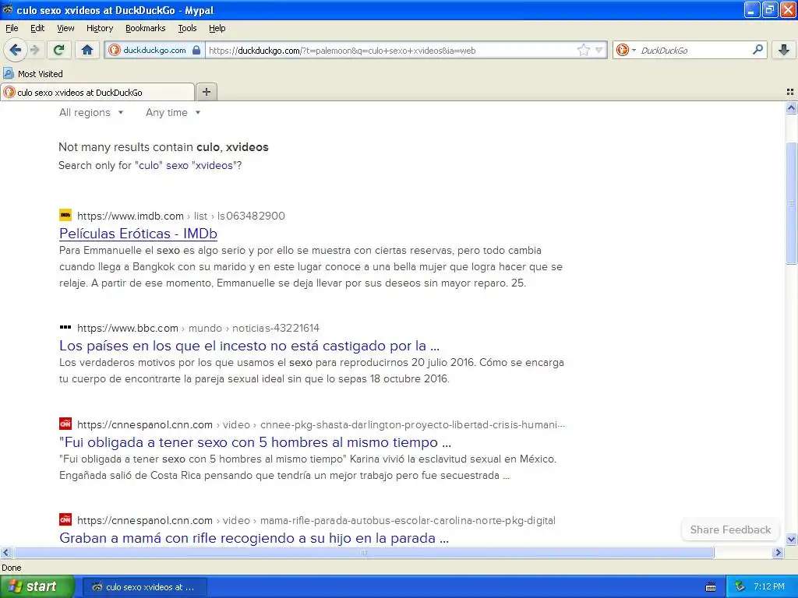Open the Help menu

pyautogui.click(x=217, y=29)
